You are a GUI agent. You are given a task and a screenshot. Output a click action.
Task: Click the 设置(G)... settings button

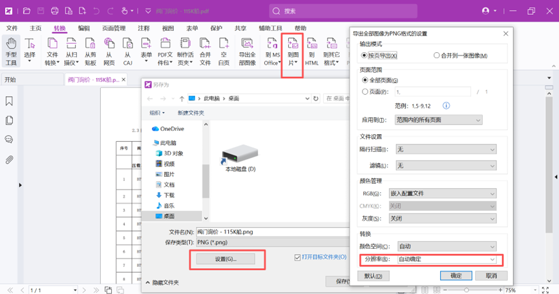226,259
